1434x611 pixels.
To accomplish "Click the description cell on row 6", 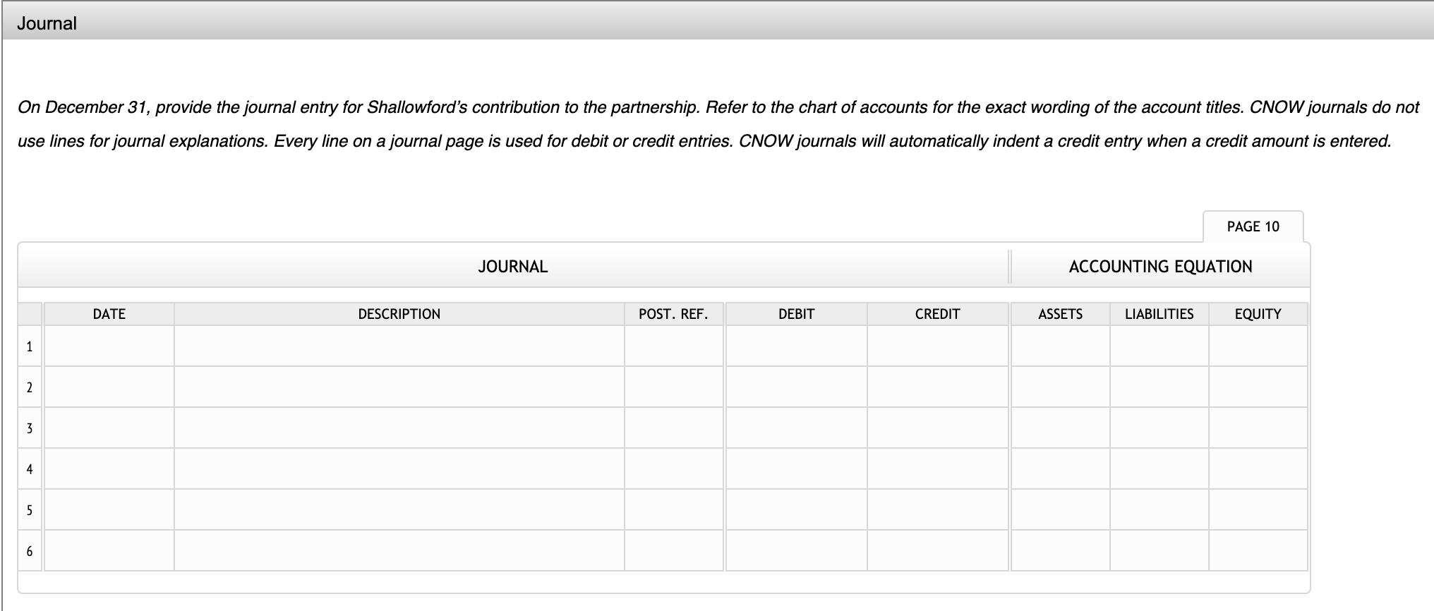I will [x=399, y=550].
